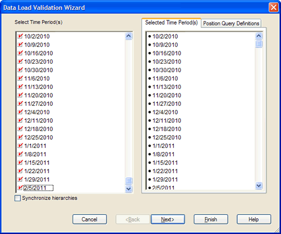Uncheck the 2/5/2011 time period checkbox

[x=20, y=188]
